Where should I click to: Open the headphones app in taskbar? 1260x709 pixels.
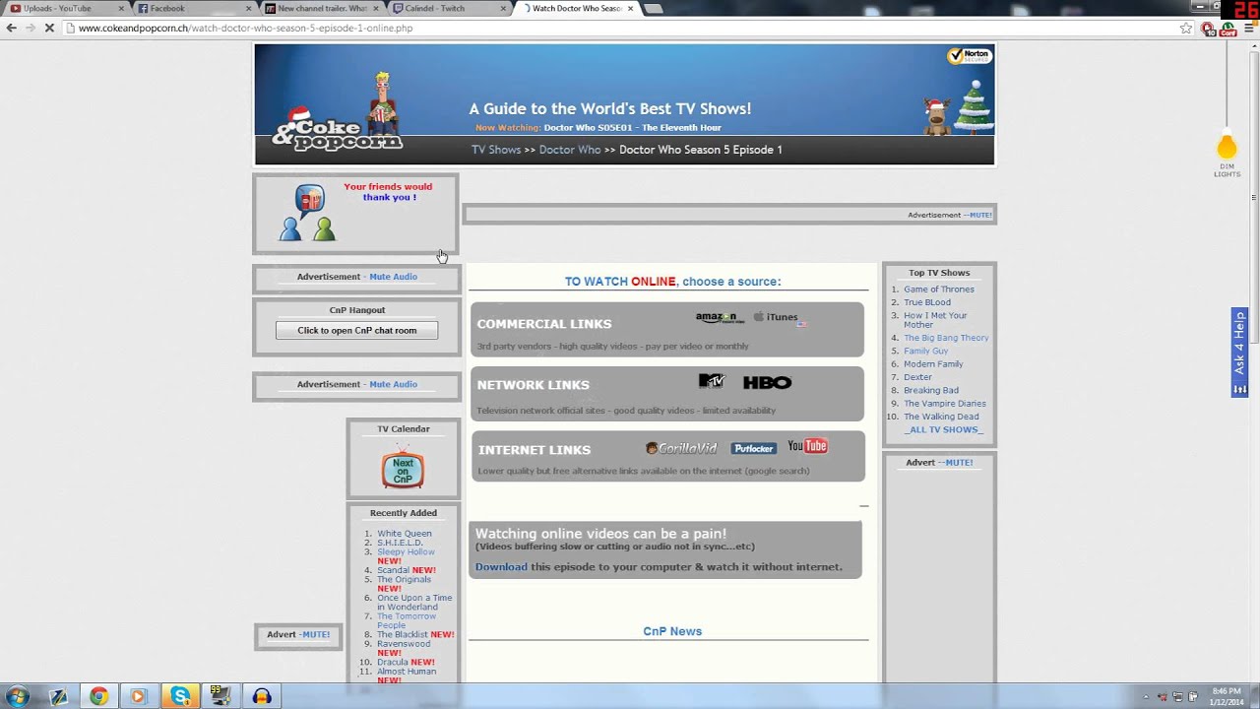(x=262, y=696)
